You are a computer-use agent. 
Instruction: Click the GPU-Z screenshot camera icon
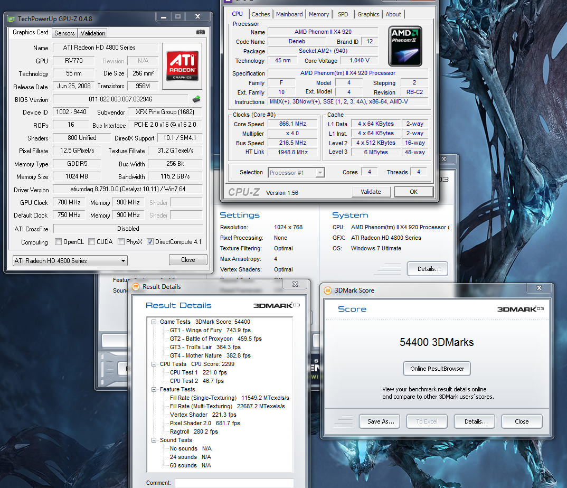point(200,32)
